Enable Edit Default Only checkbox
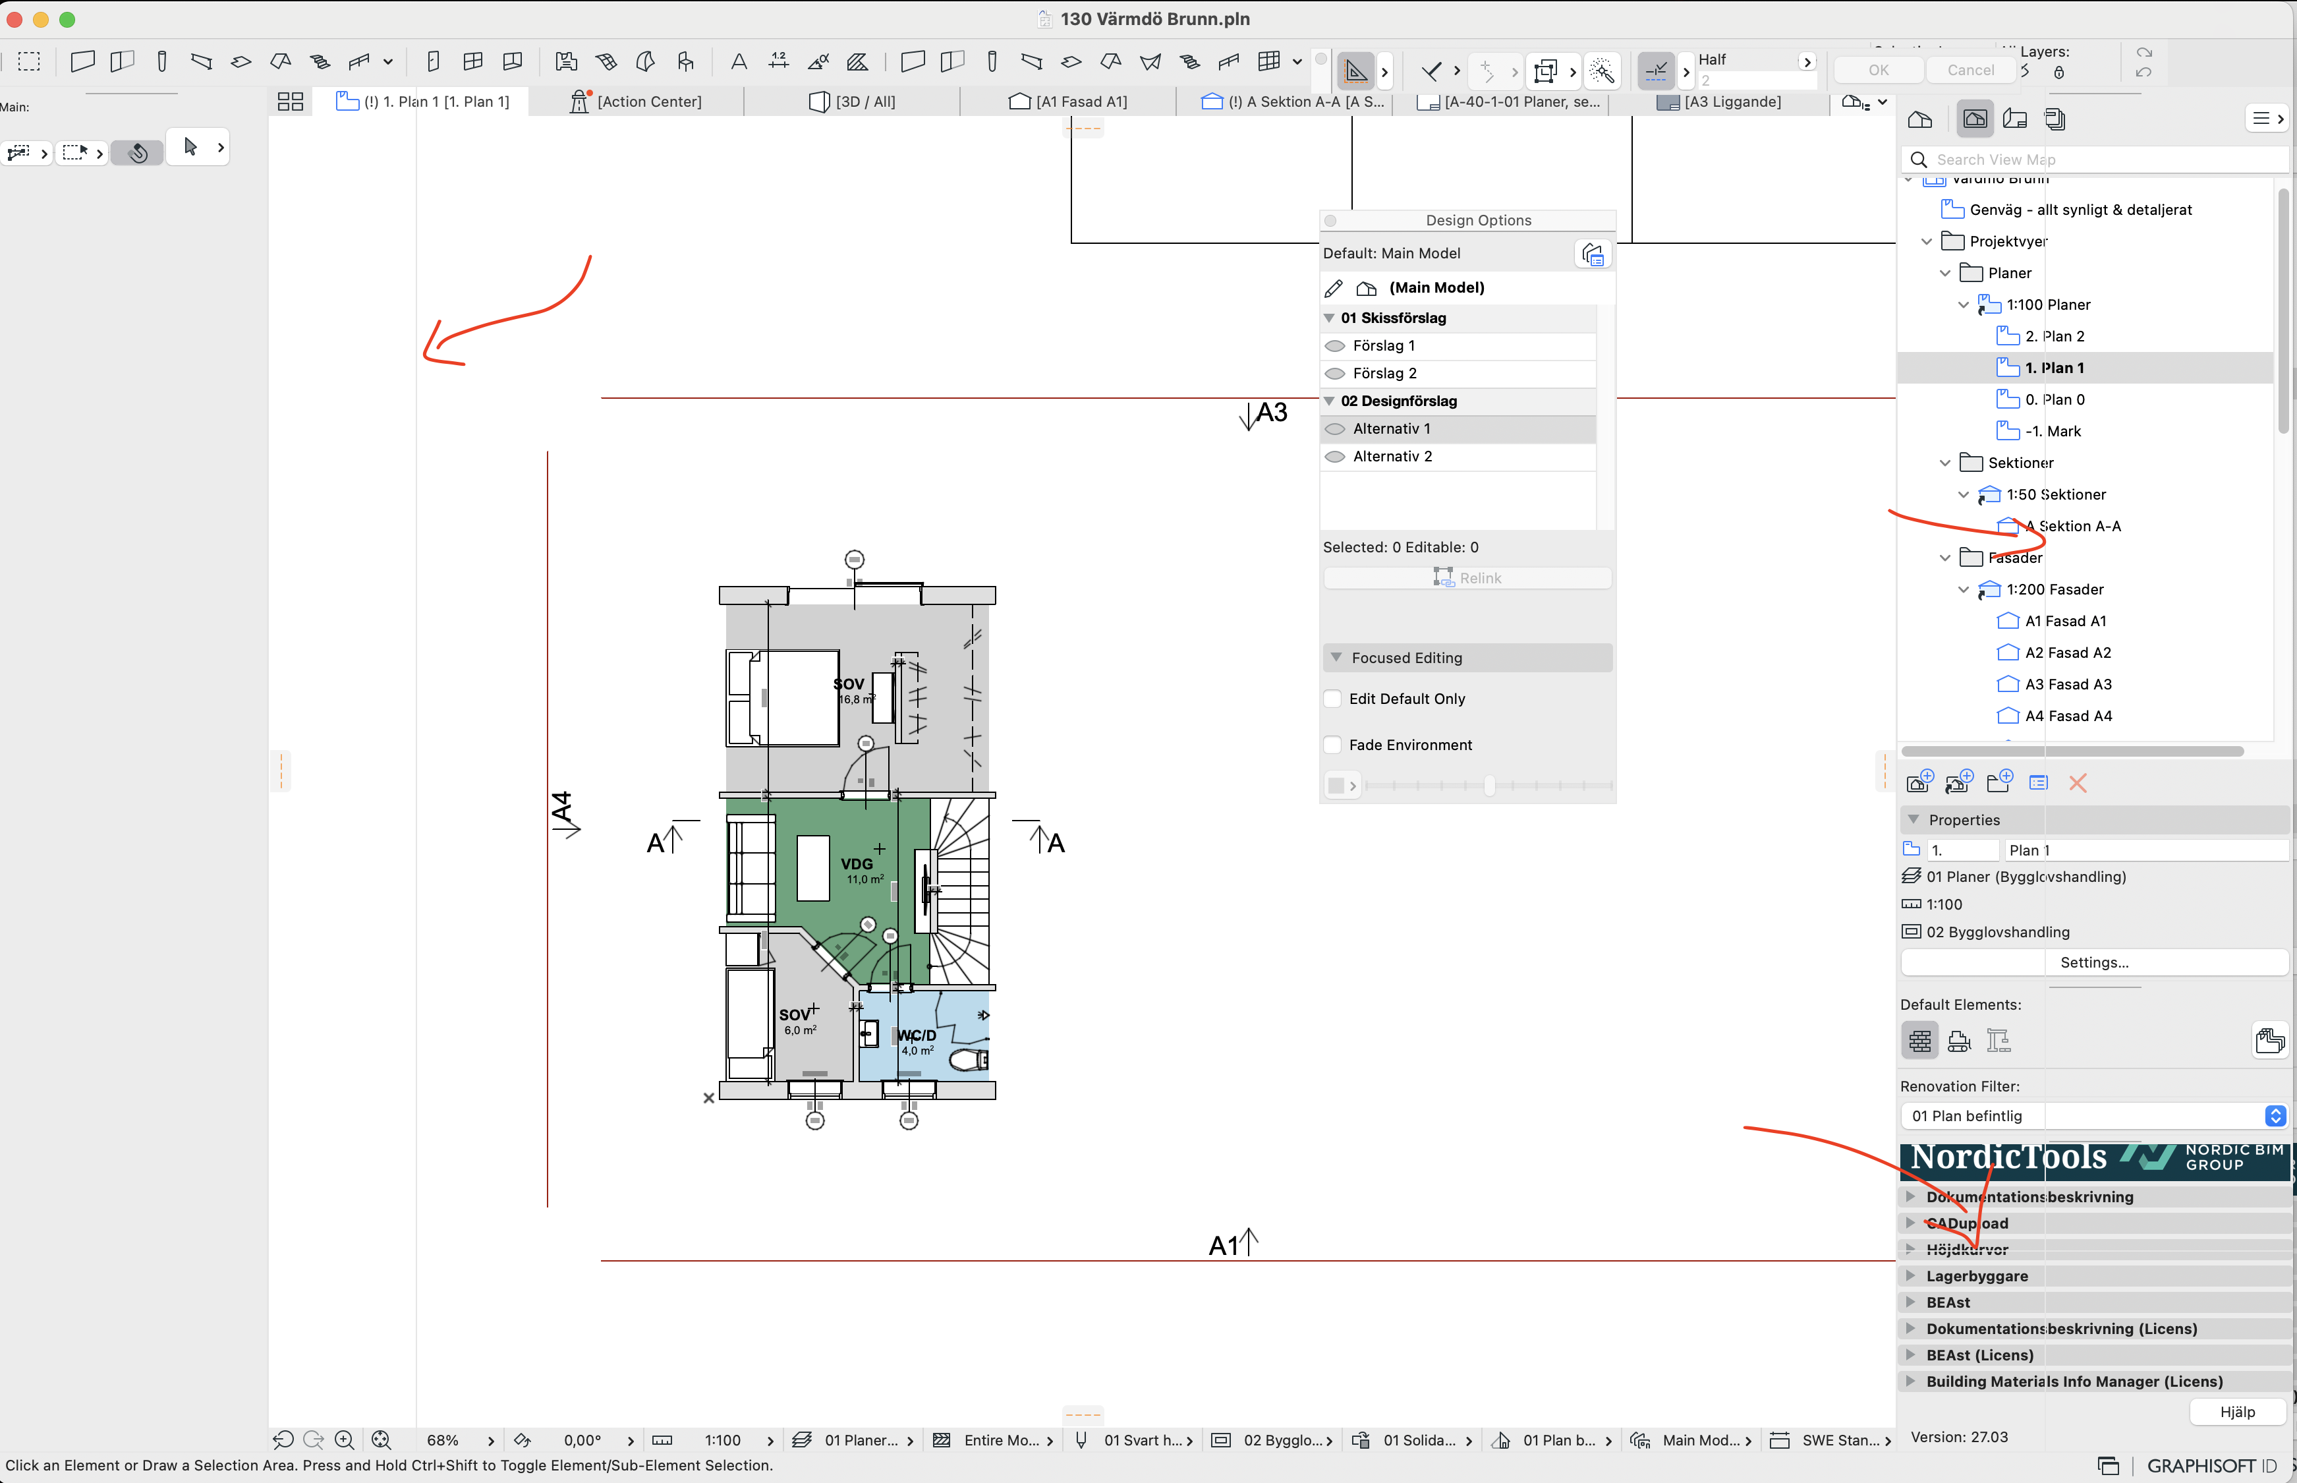 (x=1334, y=699)
